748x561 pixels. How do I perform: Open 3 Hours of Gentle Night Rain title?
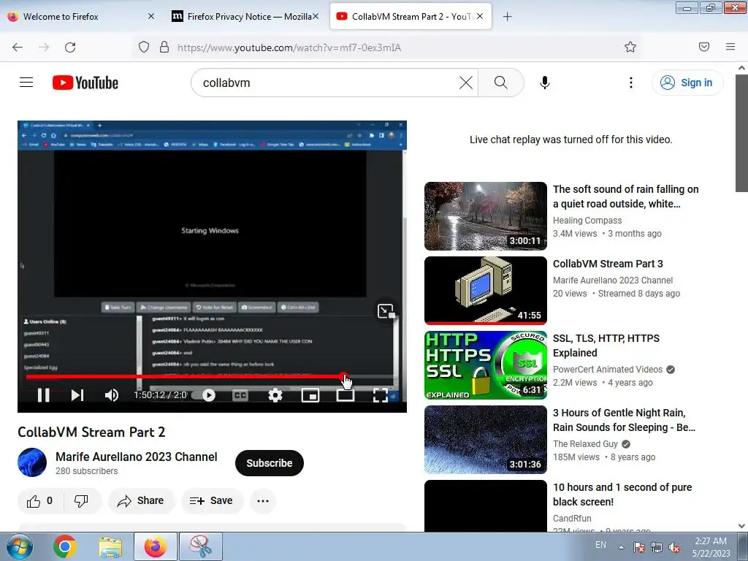pos(624,420)
